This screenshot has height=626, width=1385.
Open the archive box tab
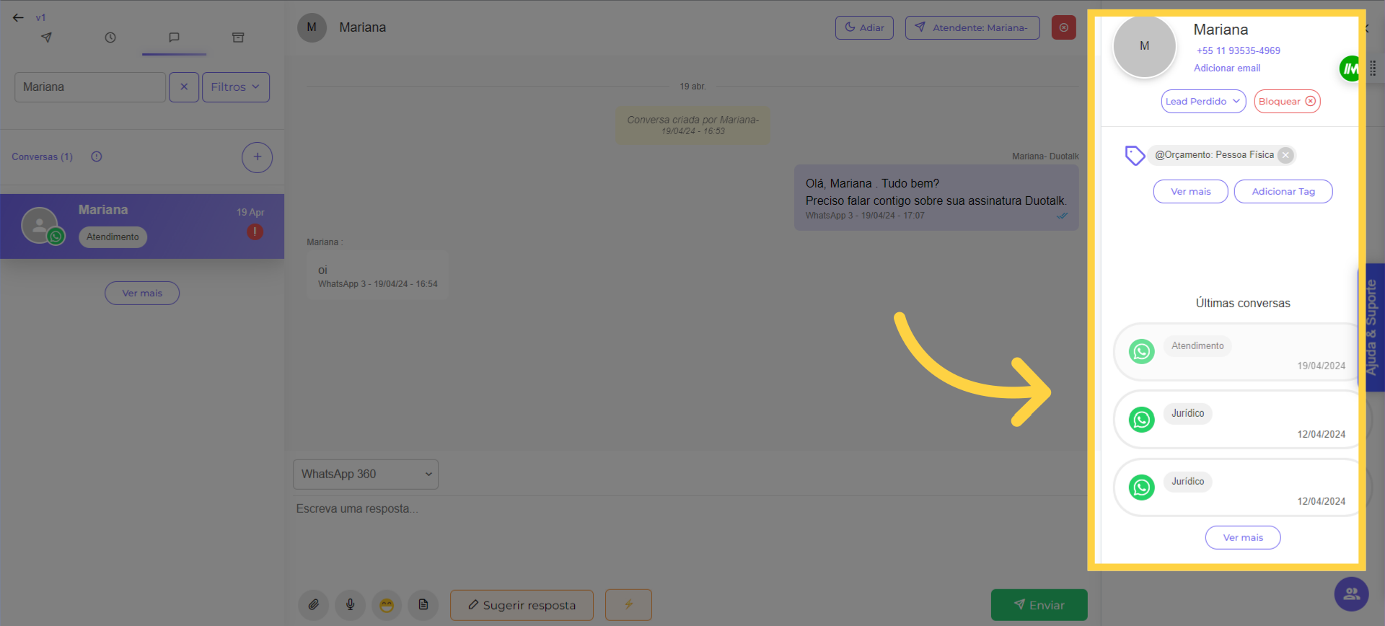238,38
